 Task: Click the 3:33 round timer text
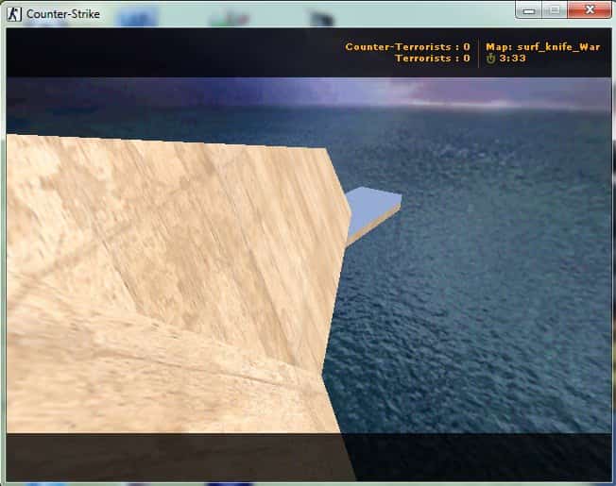[x=512, y=59]
